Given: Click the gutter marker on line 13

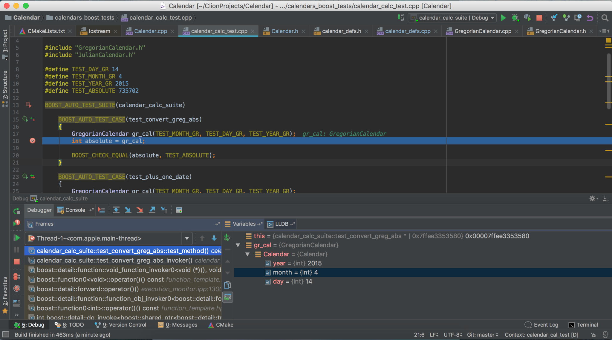Looking at the screenshot, I should click(28, 105).
